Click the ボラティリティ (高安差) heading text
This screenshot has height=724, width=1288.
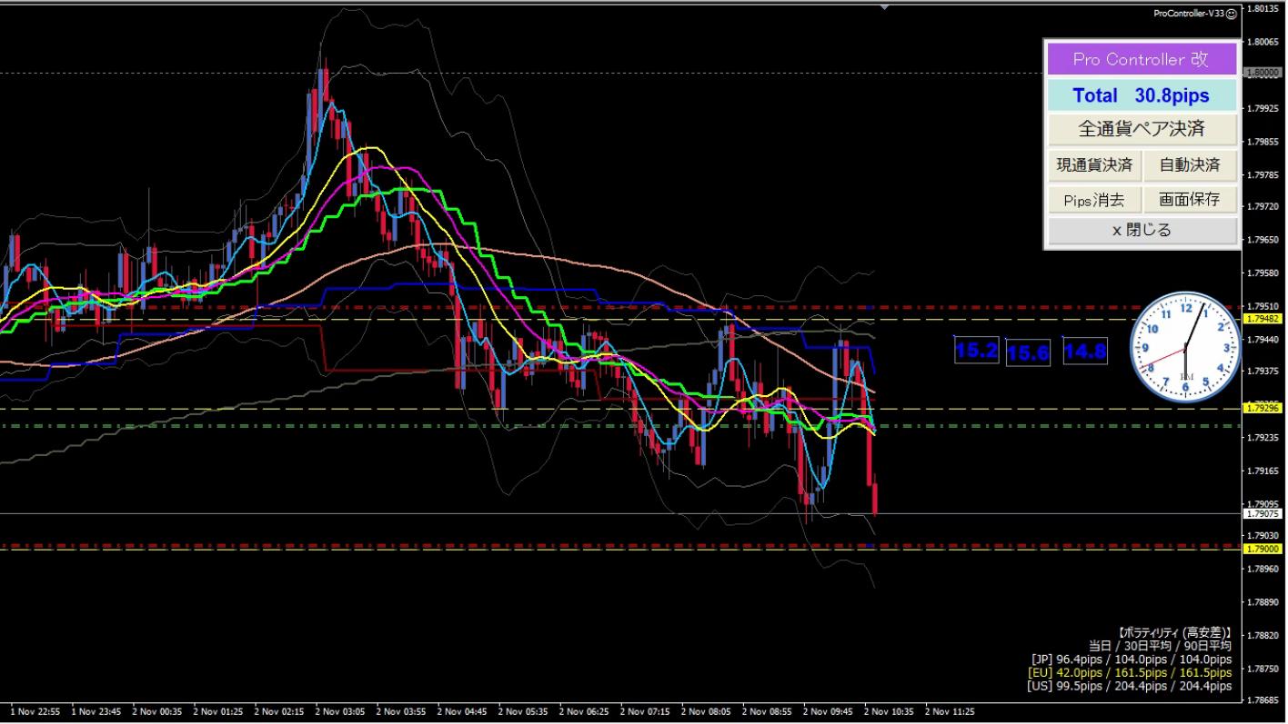tap(1174, 632)
